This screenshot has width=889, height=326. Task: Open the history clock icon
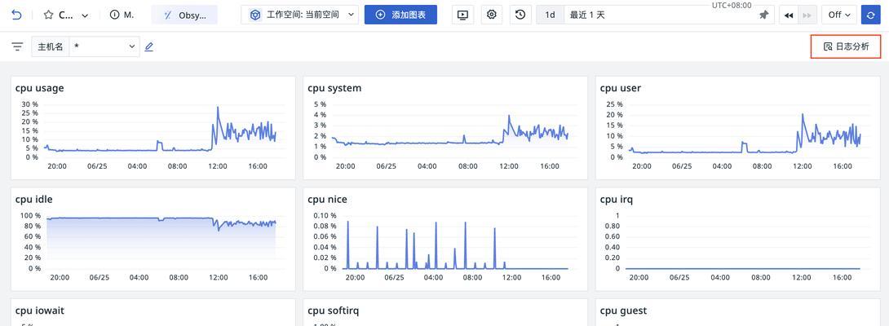[x=520, y=15]
